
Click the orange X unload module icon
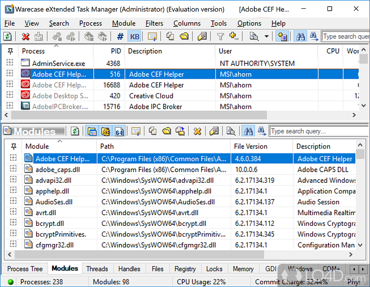(x=197, y=131)
